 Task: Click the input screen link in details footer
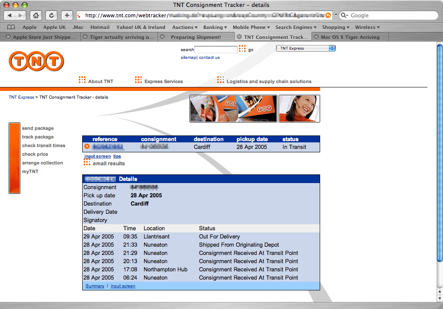point(123,286)
